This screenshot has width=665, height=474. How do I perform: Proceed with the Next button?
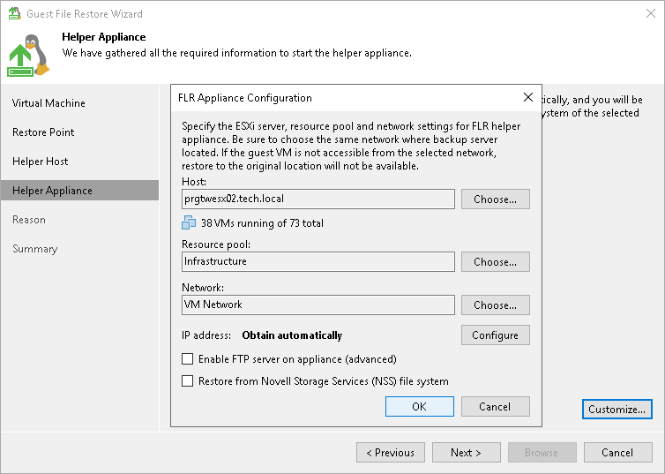[x=466, y=453]
